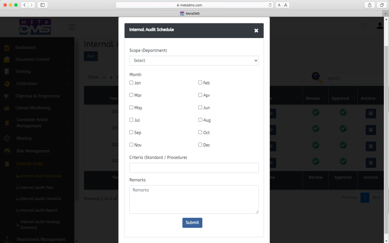Click the hamburger menu icon
The height and width of the screenshot is (243, 389).
[72, 27]
